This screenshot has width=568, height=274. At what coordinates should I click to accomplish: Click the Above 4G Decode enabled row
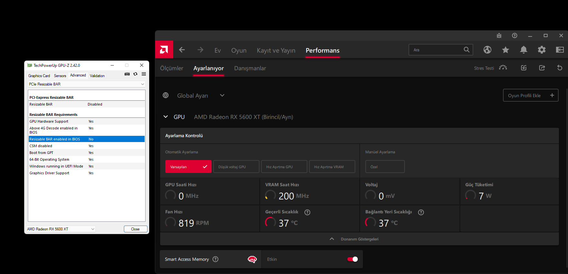[87, 130]
